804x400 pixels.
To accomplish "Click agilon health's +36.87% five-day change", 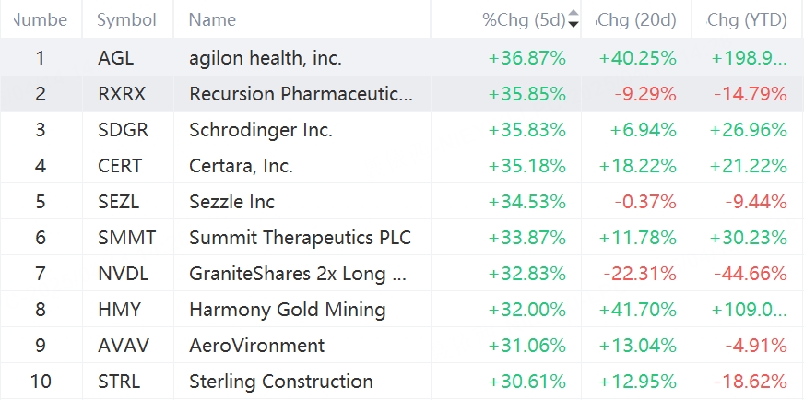I will click(526, 58).
